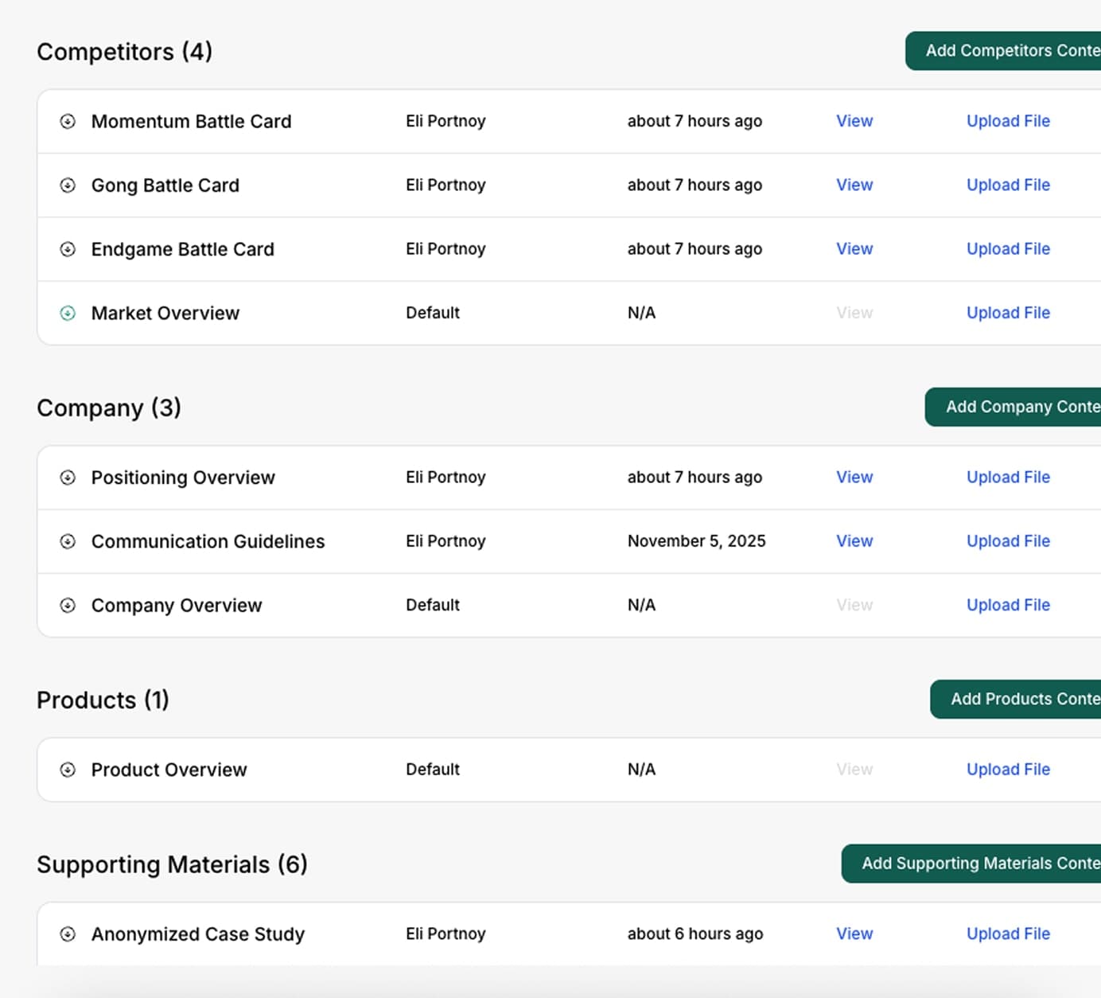Click the circled arrow icon beside Momentum Battle Card
Image resolution: width=1101 pixels, height=998 pixels.
tap(68, 122)
